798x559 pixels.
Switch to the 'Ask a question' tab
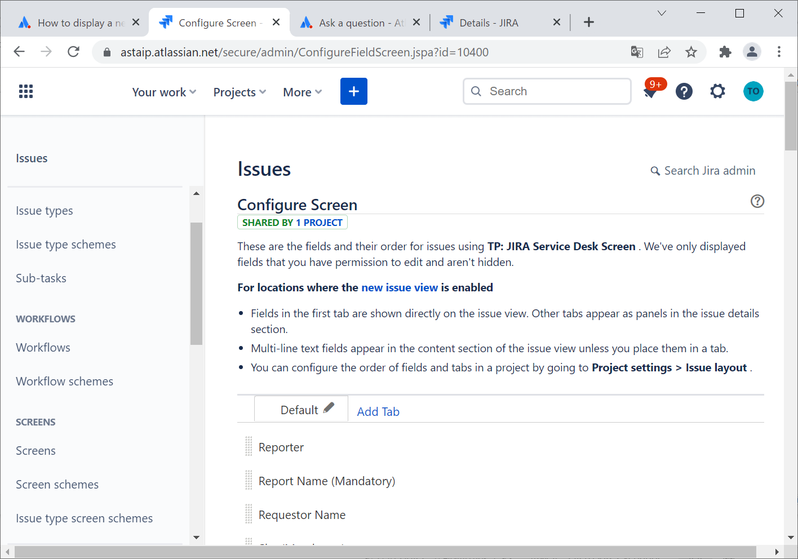click(x=360, y=23)
